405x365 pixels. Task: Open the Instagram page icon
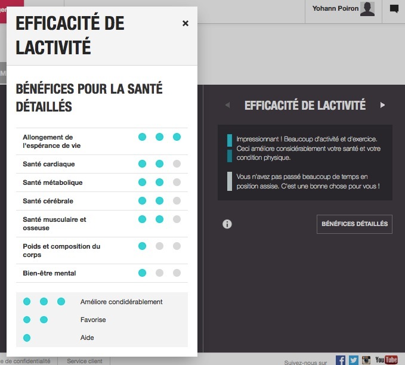[366, 360]
